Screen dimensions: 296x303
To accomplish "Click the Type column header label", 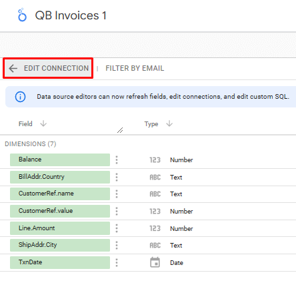I will pyautogui.click(x=151, y=124).
